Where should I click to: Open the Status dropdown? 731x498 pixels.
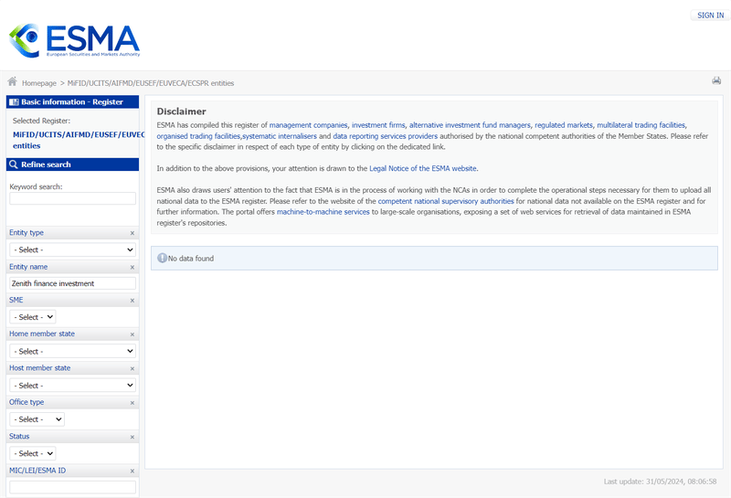point(33,453)
